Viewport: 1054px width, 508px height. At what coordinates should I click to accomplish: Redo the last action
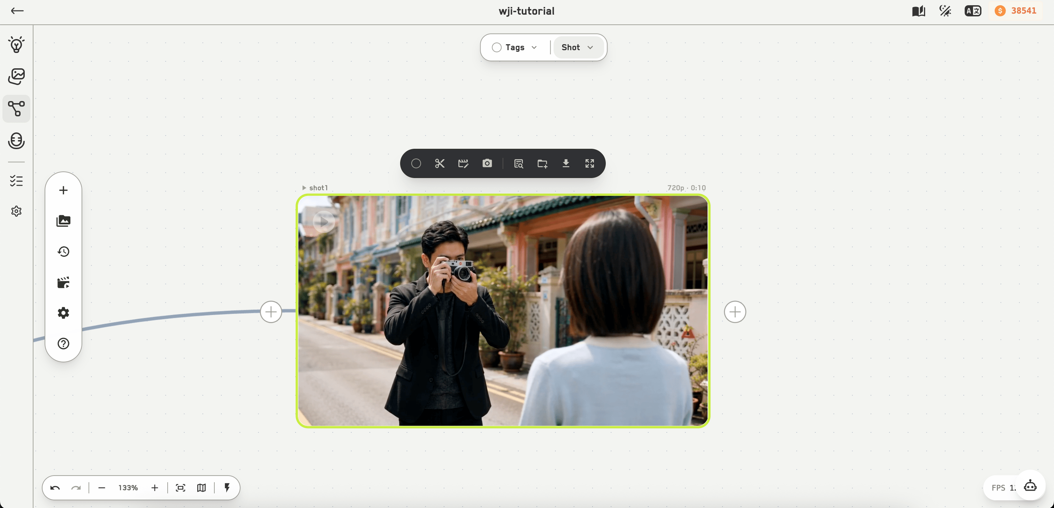coord(76,487)
